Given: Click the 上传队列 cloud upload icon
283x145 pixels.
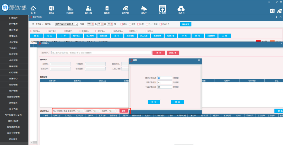Looking at the screenshot, I should pos(181,8).
